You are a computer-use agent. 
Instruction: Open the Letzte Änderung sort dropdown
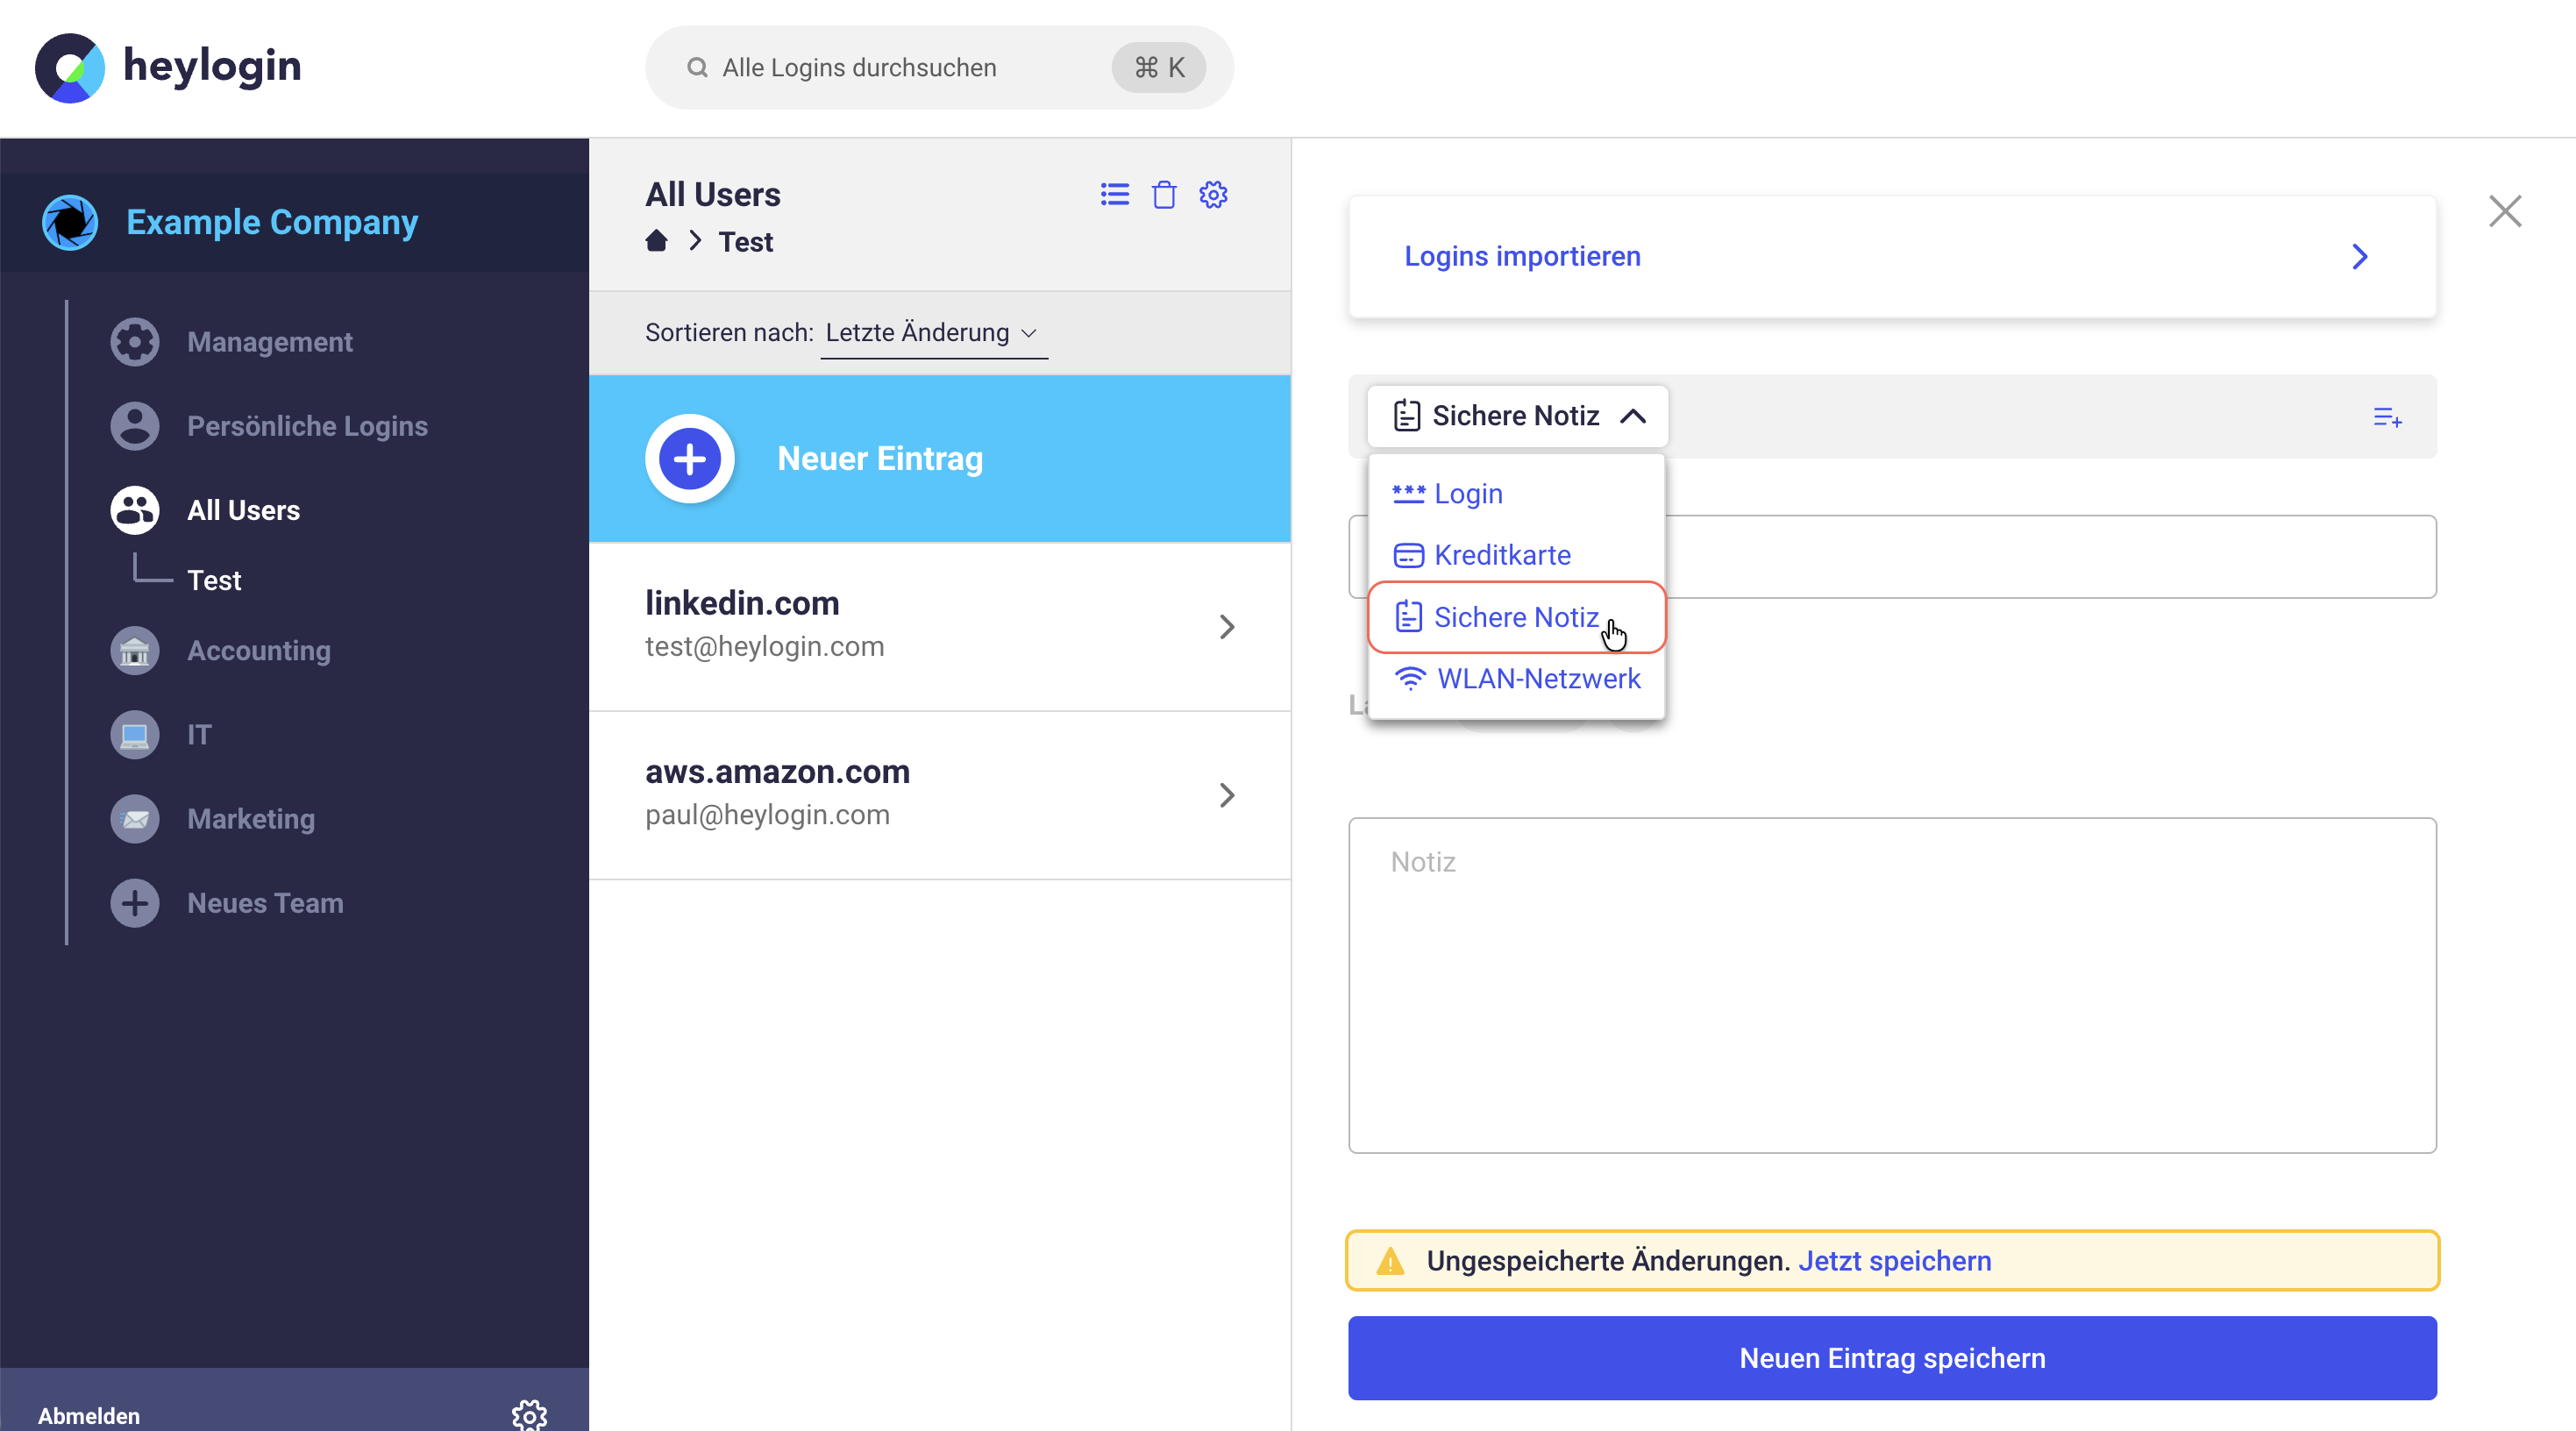coord(932,333)
